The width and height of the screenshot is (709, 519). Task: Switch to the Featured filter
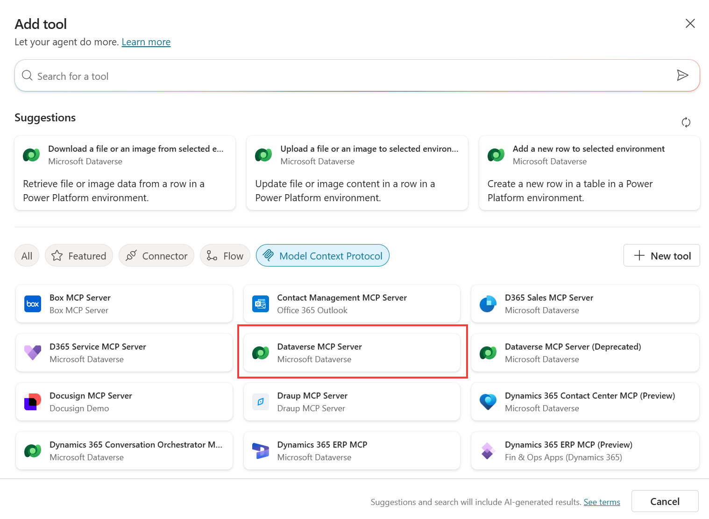(x=79, y=256)
